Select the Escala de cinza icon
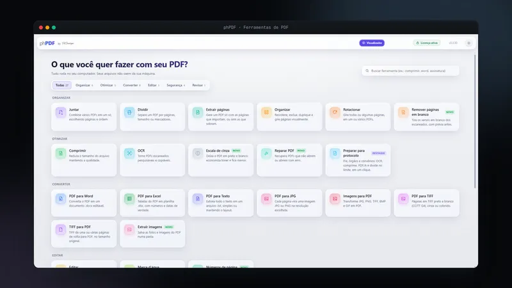The image size is (512, 288). [x=198, y=153]
